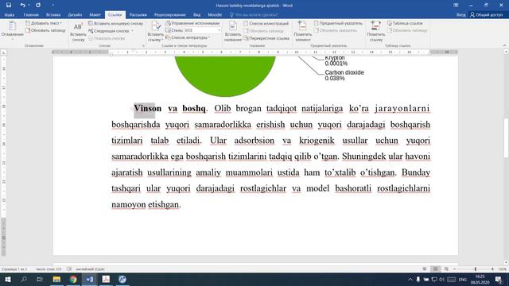Click the zoom slider handle
The width and height of the screenshot is (509, 286).
coord(476,269)
